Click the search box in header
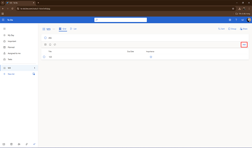252x148 pixels. [x=121, y=20]
